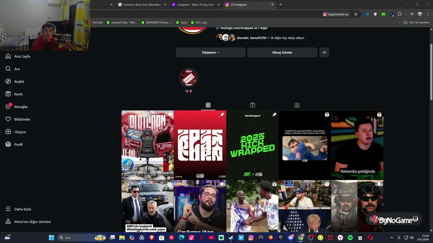Open the Windows Start menu
The height and width of the screenshot is (243, 433).
coord(51,238)
